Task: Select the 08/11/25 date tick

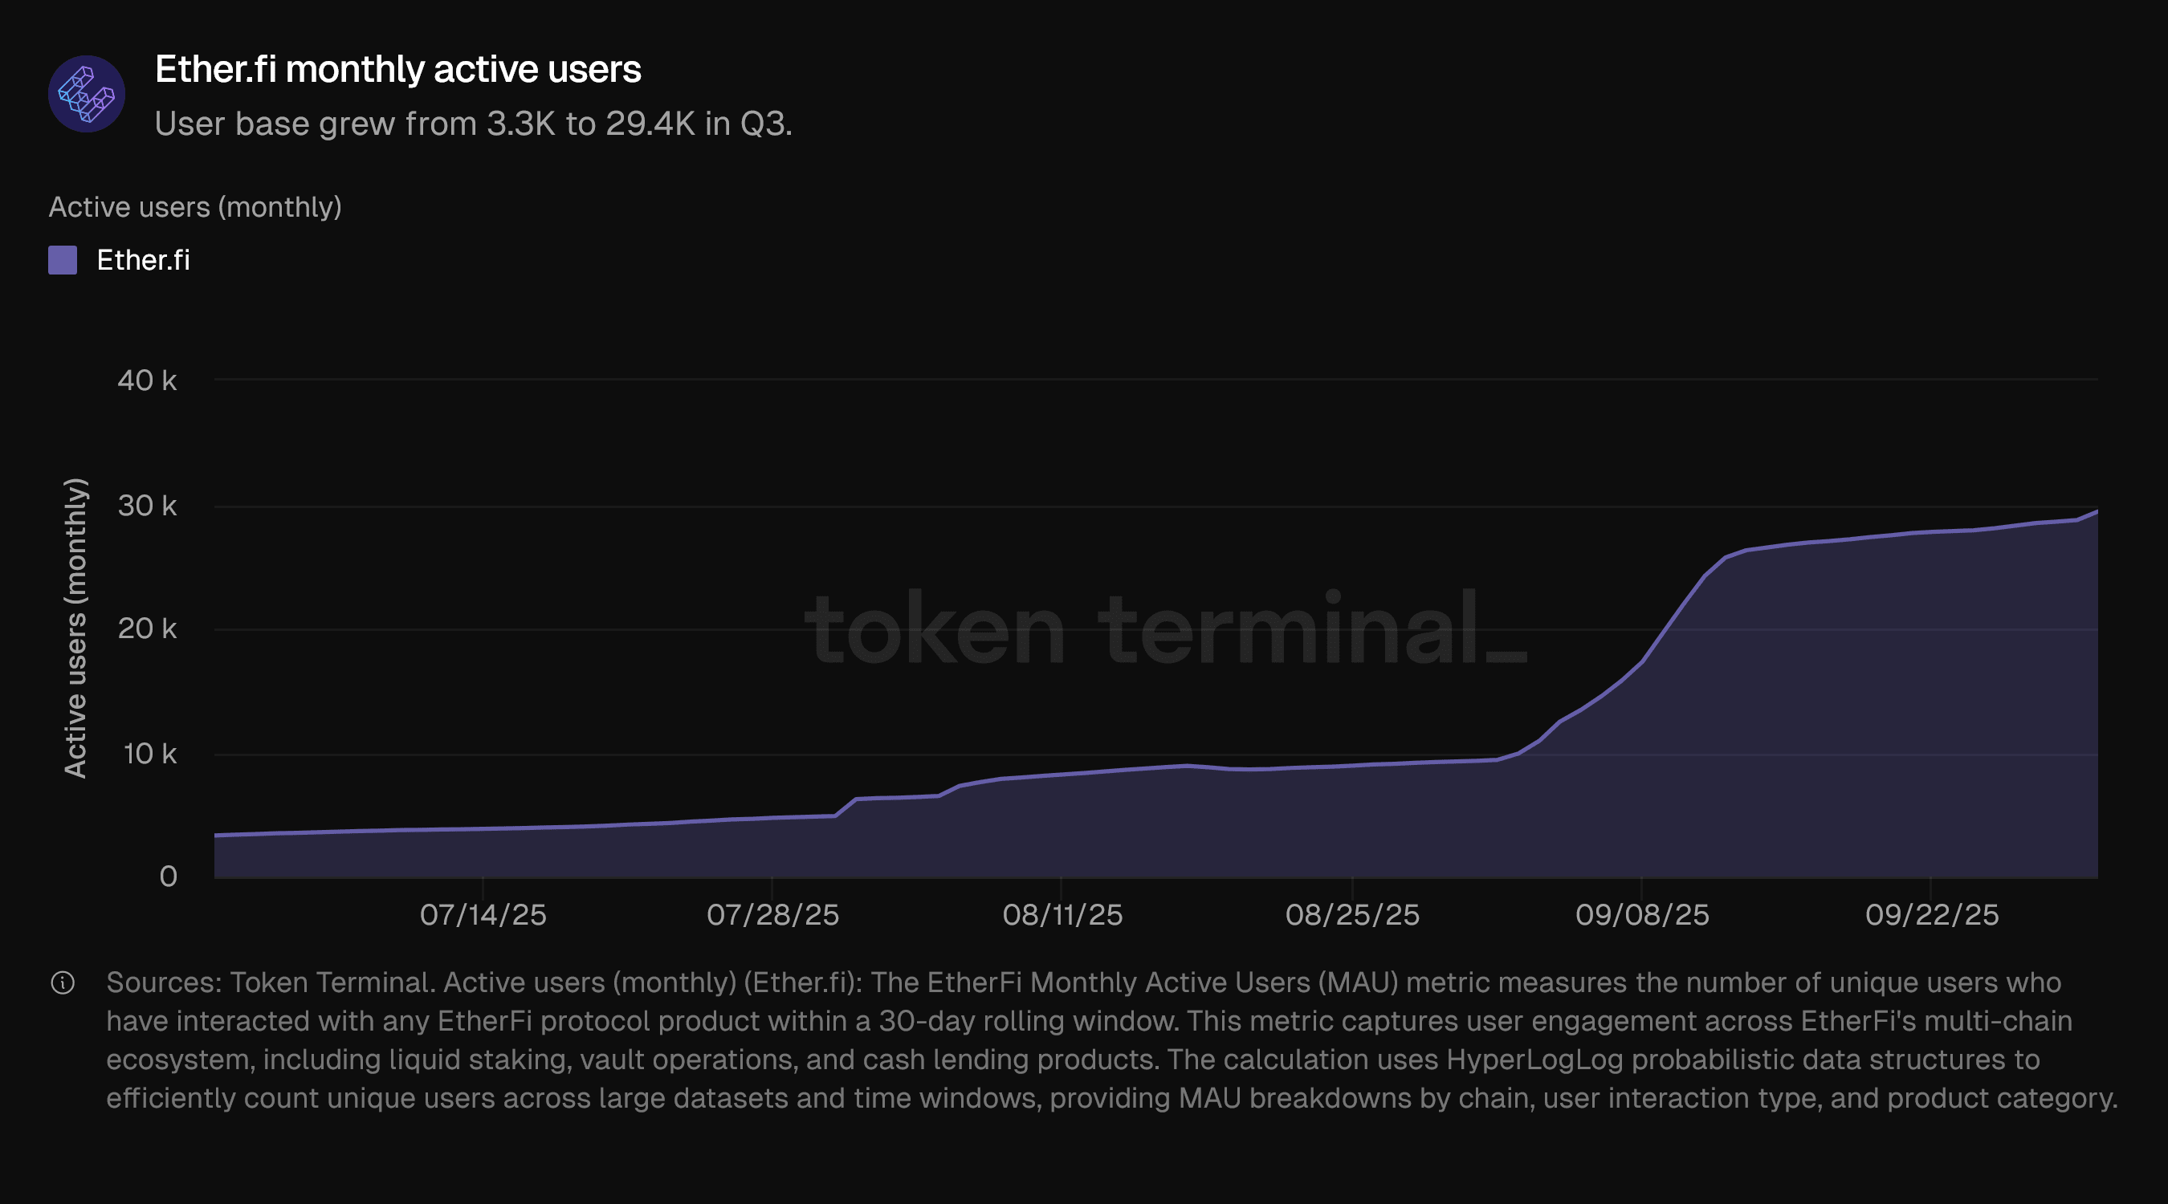Action: [1062, 914]
